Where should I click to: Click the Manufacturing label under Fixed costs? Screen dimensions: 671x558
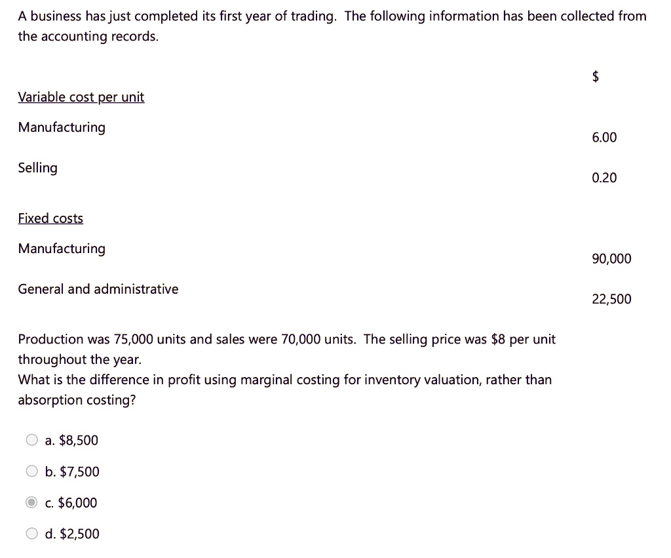tap(62, 249)
